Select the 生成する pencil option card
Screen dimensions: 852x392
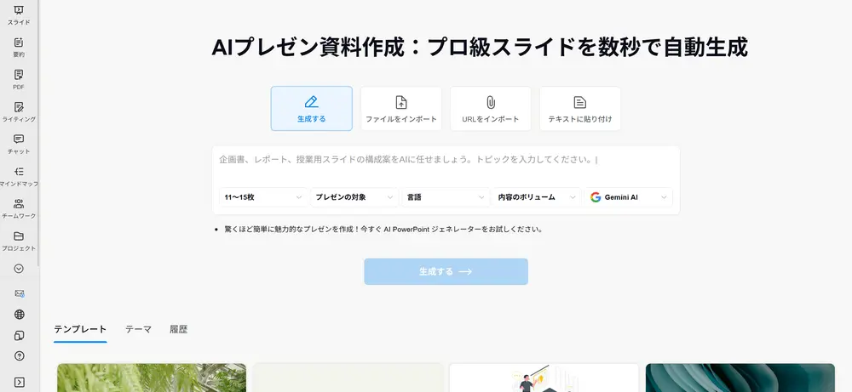[x=311, y=109]
